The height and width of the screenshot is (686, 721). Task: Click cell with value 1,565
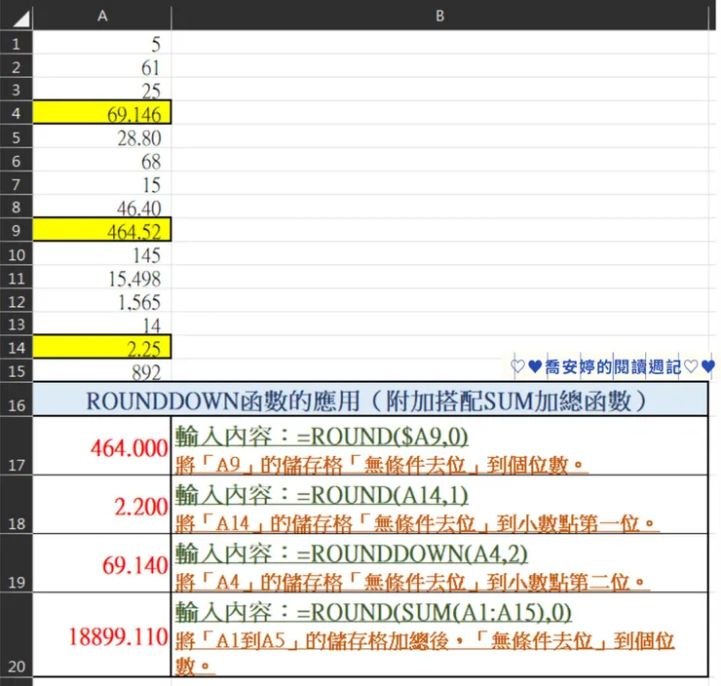pos(102,300)
